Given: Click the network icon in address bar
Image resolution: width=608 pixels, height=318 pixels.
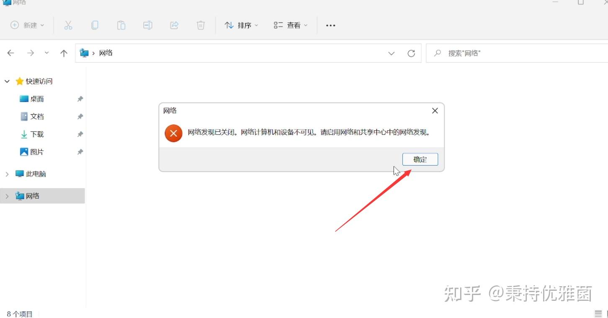Looking at the screenshot, I should click(84, 53).
